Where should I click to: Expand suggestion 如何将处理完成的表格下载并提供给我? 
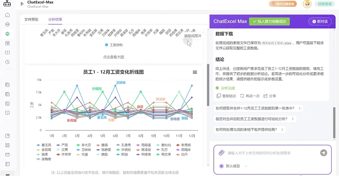tap(250, 129)
